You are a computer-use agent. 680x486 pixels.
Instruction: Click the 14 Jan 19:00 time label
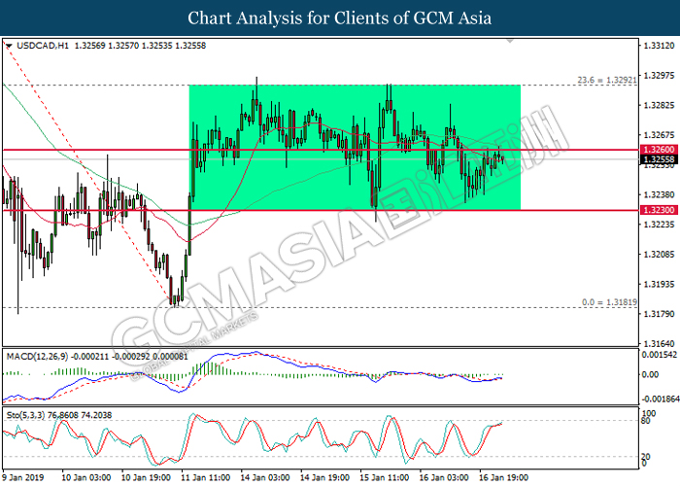324,477
